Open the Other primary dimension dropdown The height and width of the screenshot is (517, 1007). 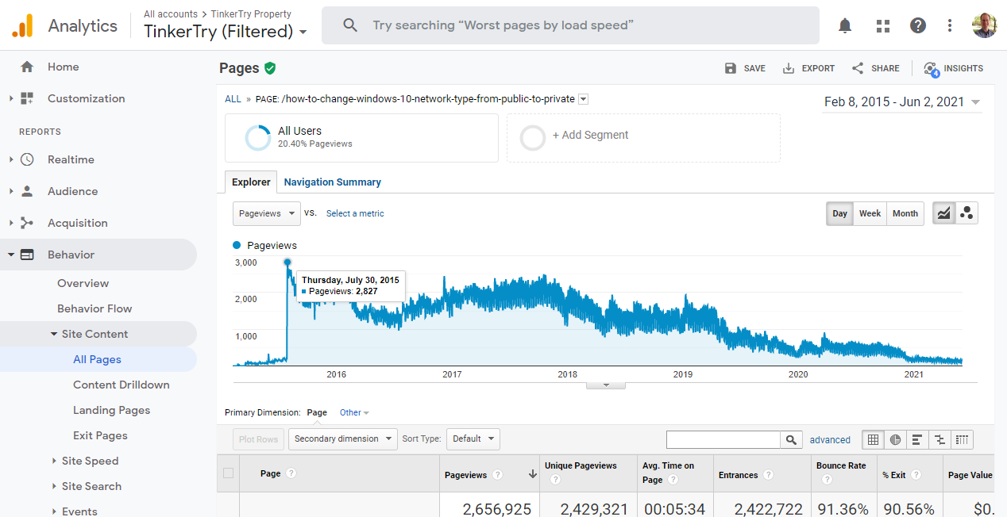pos(354,412)
